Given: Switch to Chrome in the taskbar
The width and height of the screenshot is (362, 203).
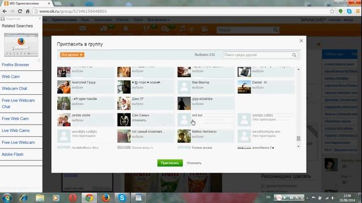Looking at the screenshot, I should (89, 198).
